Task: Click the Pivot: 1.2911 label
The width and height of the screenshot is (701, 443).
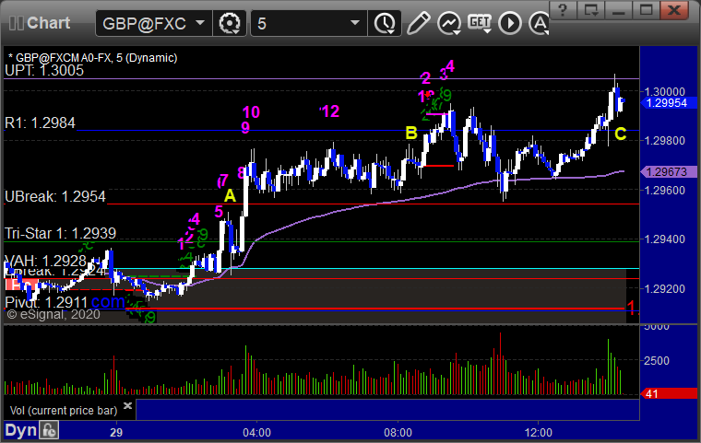Action: pyautogui.click(x=46, y=302)
